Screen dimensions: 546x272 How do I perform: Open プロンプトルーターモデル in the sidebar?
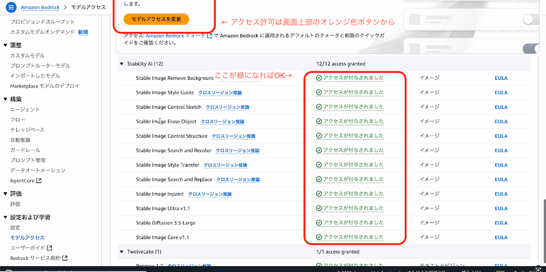pos(40,66)
